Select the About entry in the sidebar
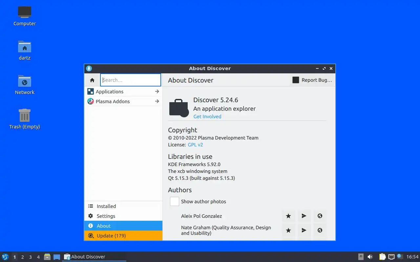Viewport: 420px width, 262px height. [123, 226]
